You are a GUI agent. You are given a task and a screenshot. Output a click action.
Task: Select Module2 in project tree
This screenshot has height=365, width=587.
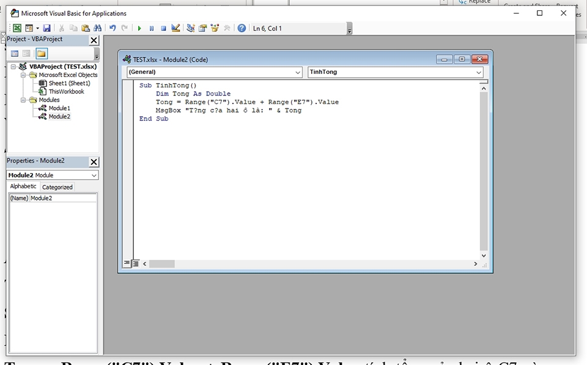(59, 116)
